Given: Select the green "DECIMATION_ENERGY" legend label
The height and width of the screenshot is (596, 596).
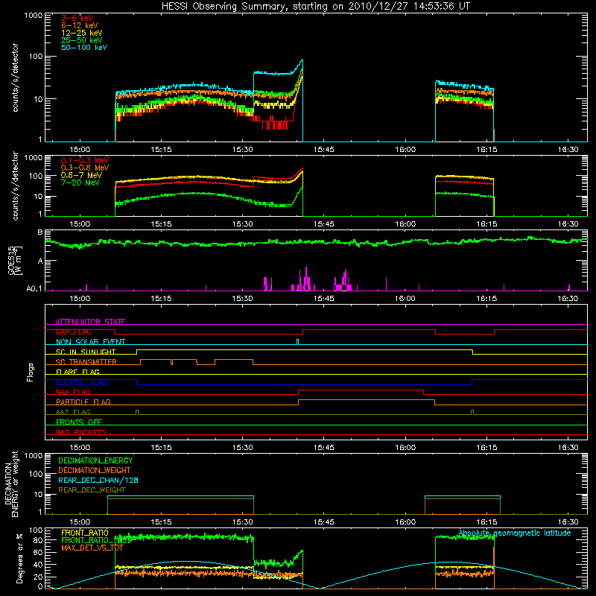Looking at the screenshot, I should (95, 460).
